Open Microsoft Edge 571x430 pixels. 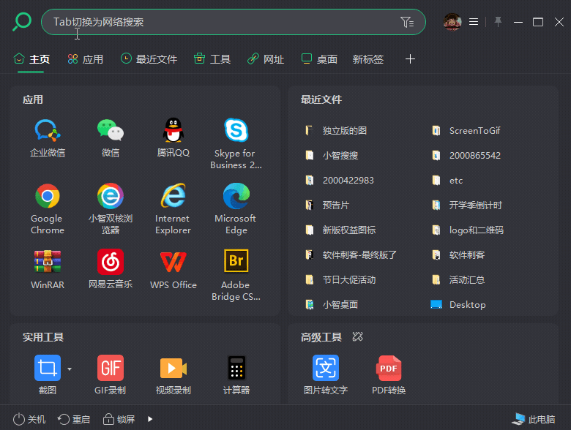[x=236, y=209]
